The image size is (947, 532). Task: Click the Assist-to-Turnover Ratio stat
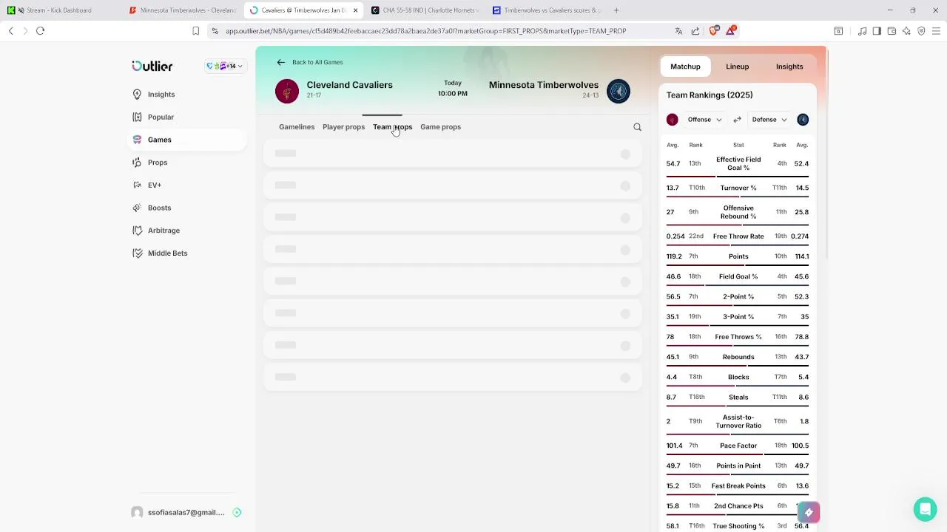pos(738,421)
